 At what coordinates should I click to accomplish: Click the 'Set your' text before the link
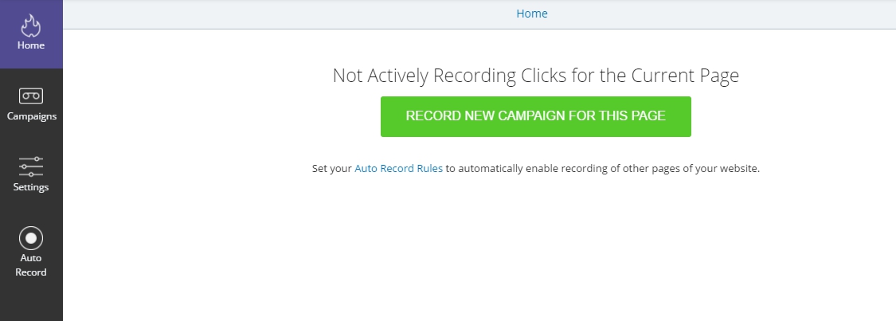click(x=332, y=169)
